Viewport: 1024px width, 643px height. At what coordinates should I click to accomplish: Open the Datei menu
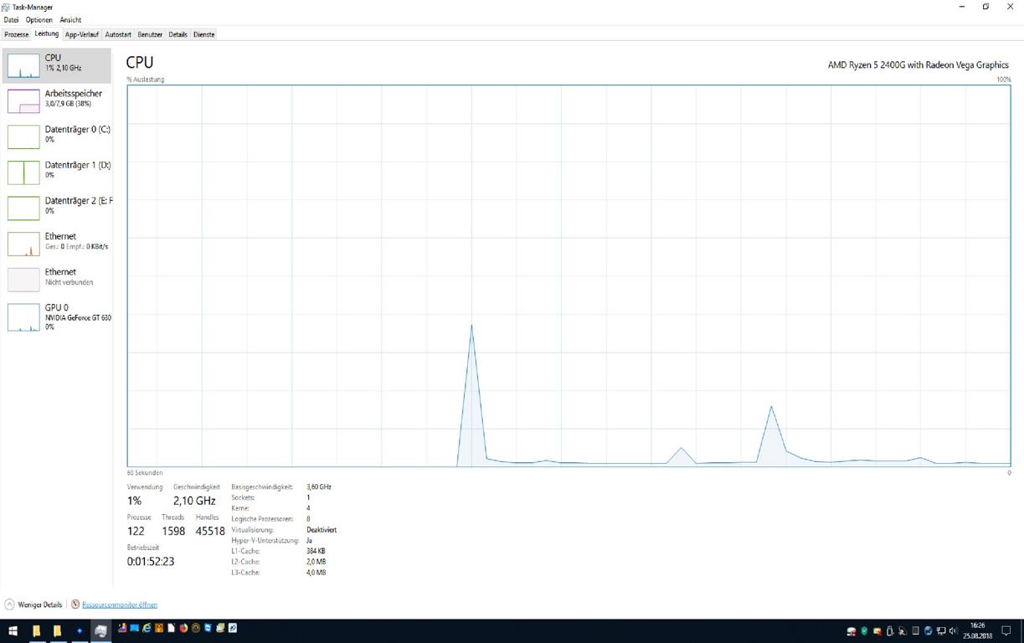coord(11,19)
